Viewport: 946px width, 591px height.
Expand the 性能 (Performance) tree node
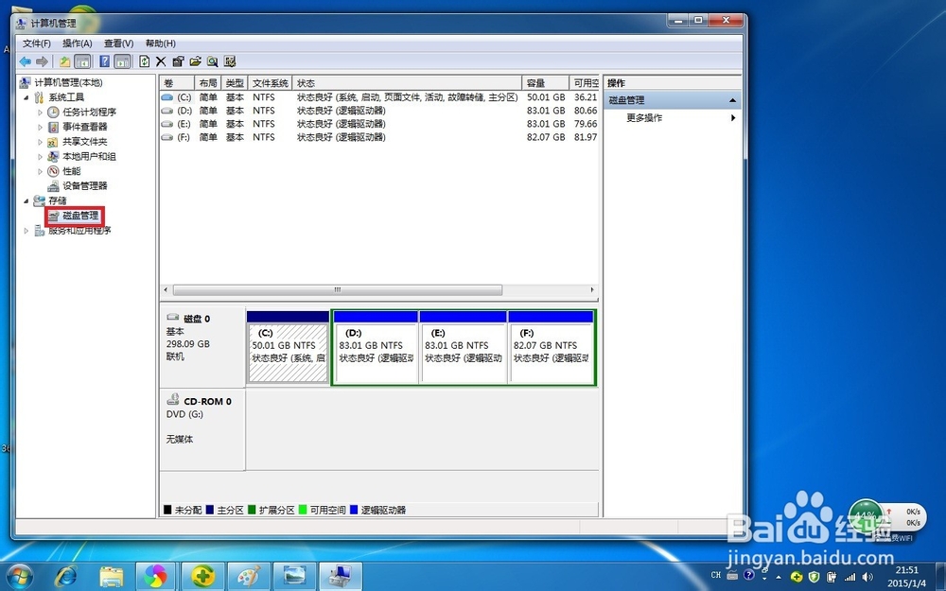[x=41, y=171]
